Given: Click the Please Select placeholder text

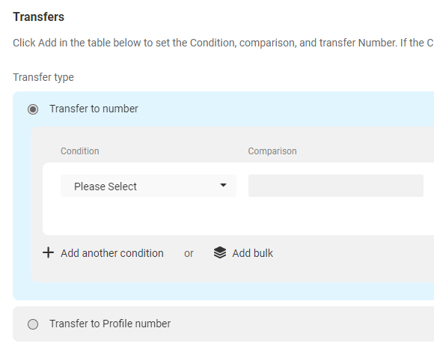Looking at the screenshot, I should (x=106, y=186).
